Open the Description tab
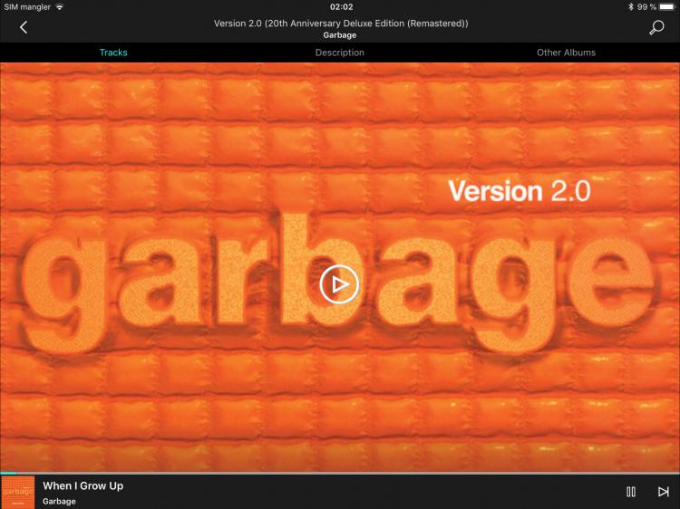The image size is (680, 509). pyautogui.click(x=340, y=53)
